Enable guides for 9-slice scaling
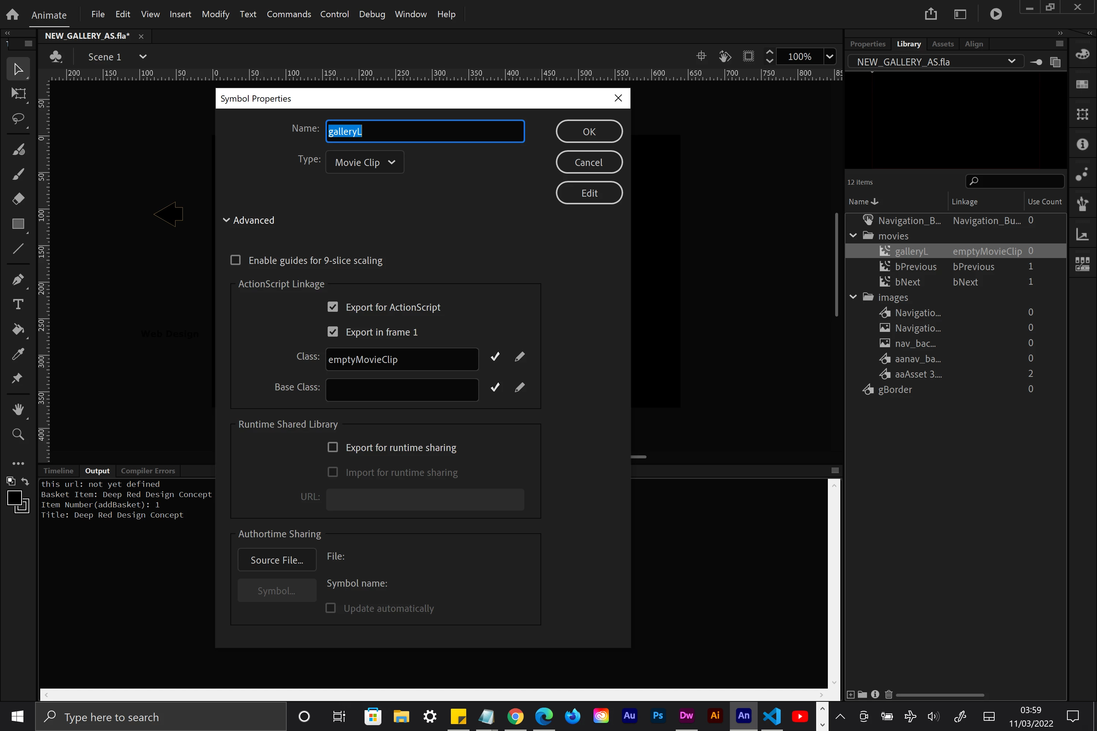This screenshot has height=731, width=1097. [235, 260]
